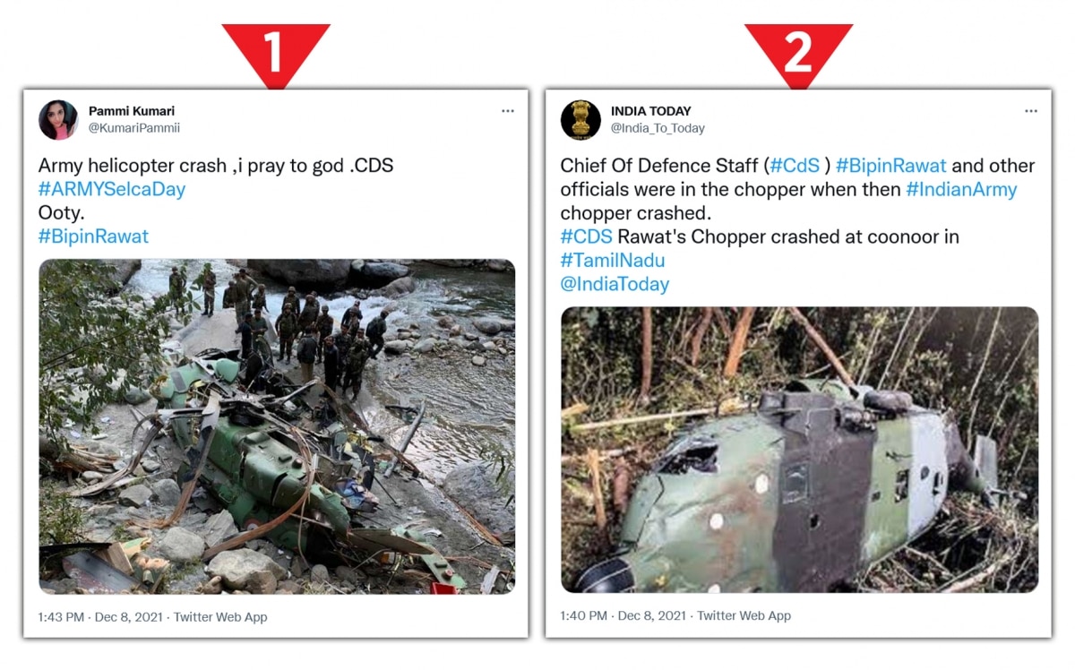Click the @India_To_Today handle
The height and width of the screenshot is (670, 1075).
tap(658, 128)
